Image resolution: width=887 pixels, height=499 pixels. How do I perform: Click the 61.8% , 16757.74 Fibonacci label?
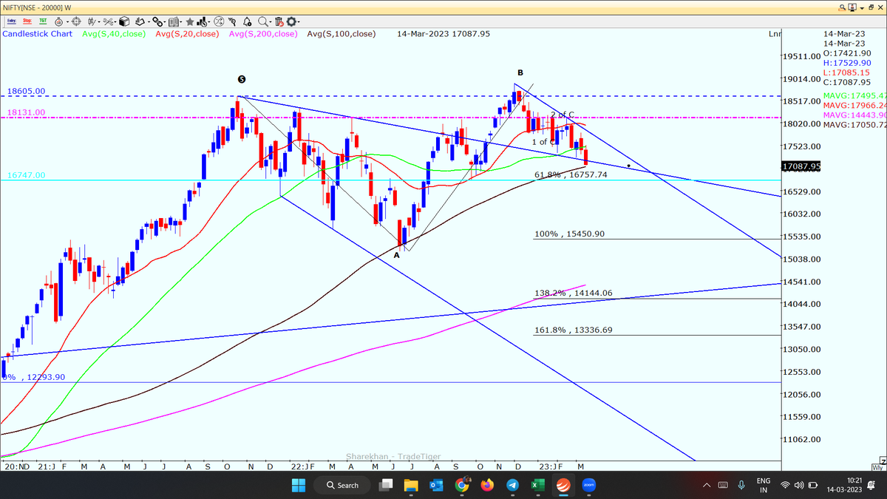[571, 174]
